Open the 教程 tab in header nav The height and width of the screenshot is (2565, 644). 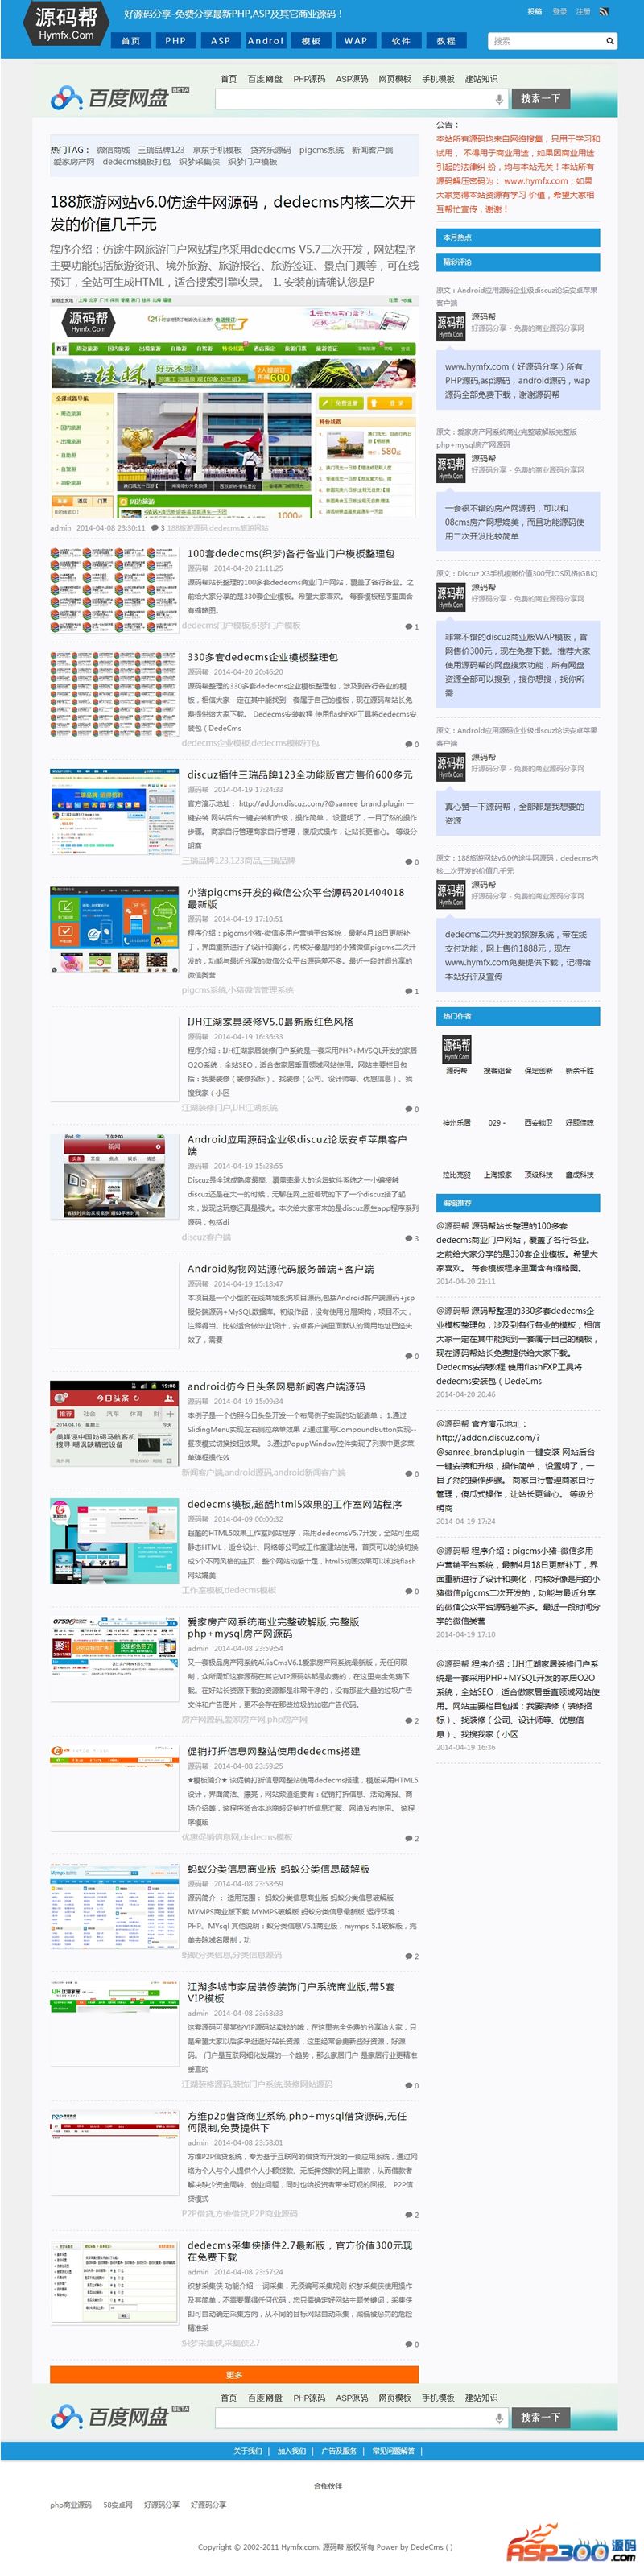coord(446,41)
